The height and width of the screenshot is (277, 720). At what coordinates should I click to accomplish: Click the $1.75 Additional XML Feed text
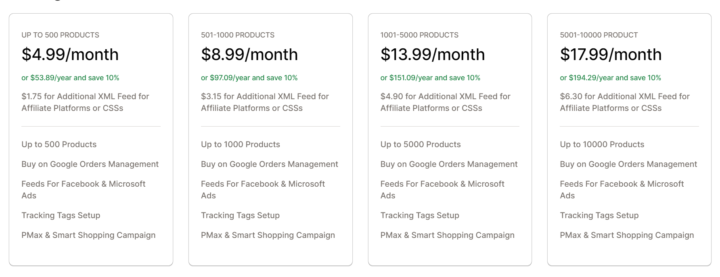[85, 102]
